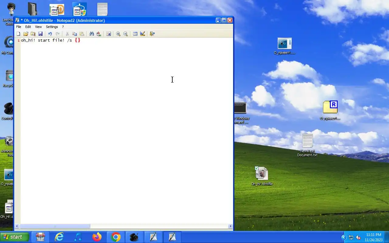
Task: Undo the last edit
Action: point(50,34)
